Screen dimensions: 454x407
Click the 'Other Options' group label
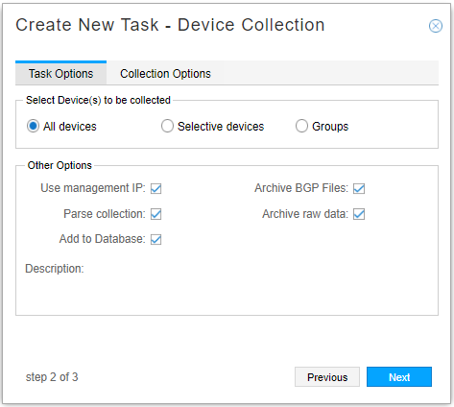(x=60, y=165)
